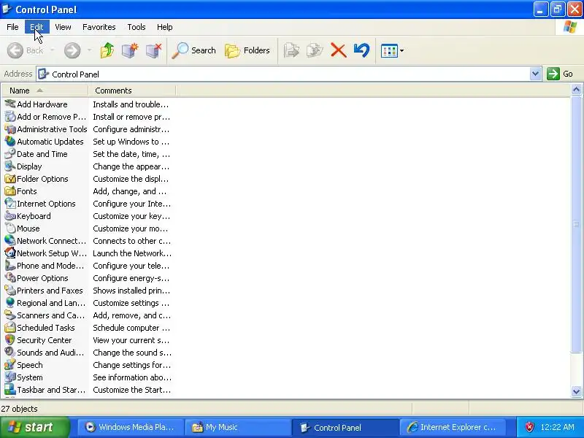Switch to Internet Explorer taskbar button

(x=453, y=427)
